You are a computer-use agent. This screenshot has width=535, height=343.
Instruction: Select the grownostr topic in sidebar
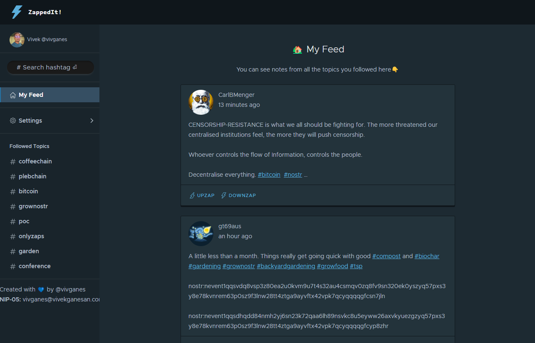(x=33, y=206)
